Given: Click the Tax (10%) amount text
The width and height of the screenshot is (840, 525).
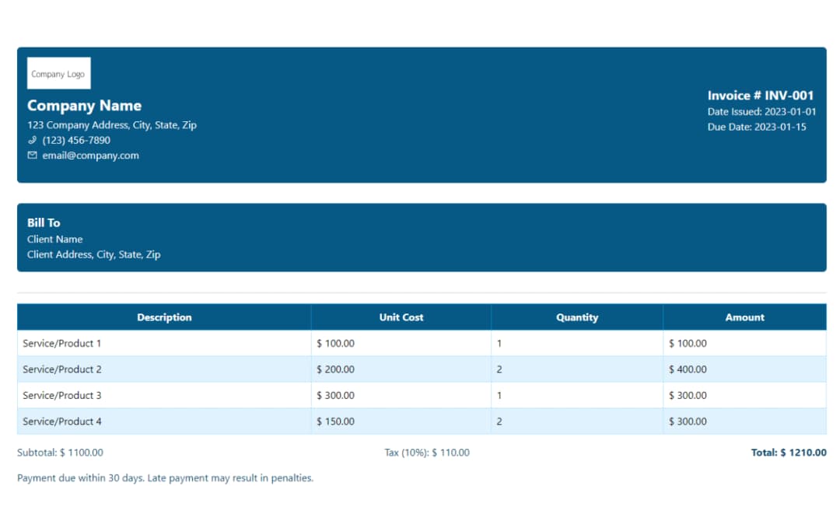Looking at the screenshot, I should click(427, 453).
